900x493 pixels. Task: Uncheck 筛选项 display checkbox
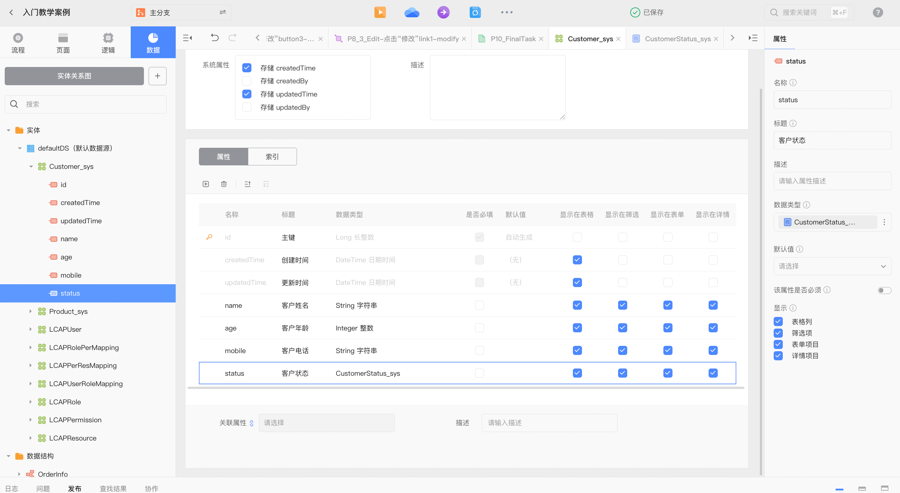(778, 333)
